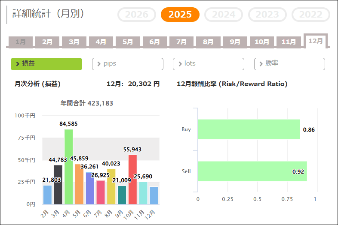Select the 10月 month tab
The height and width of the screenshot is (225, 338).
pyautogui.click(x=262, y=42)
